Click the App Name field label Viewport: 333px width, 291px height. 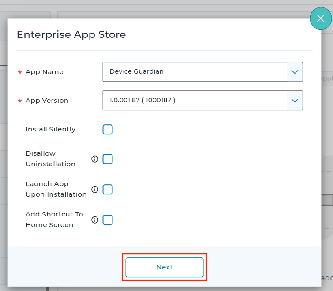[x=44, y=72]
